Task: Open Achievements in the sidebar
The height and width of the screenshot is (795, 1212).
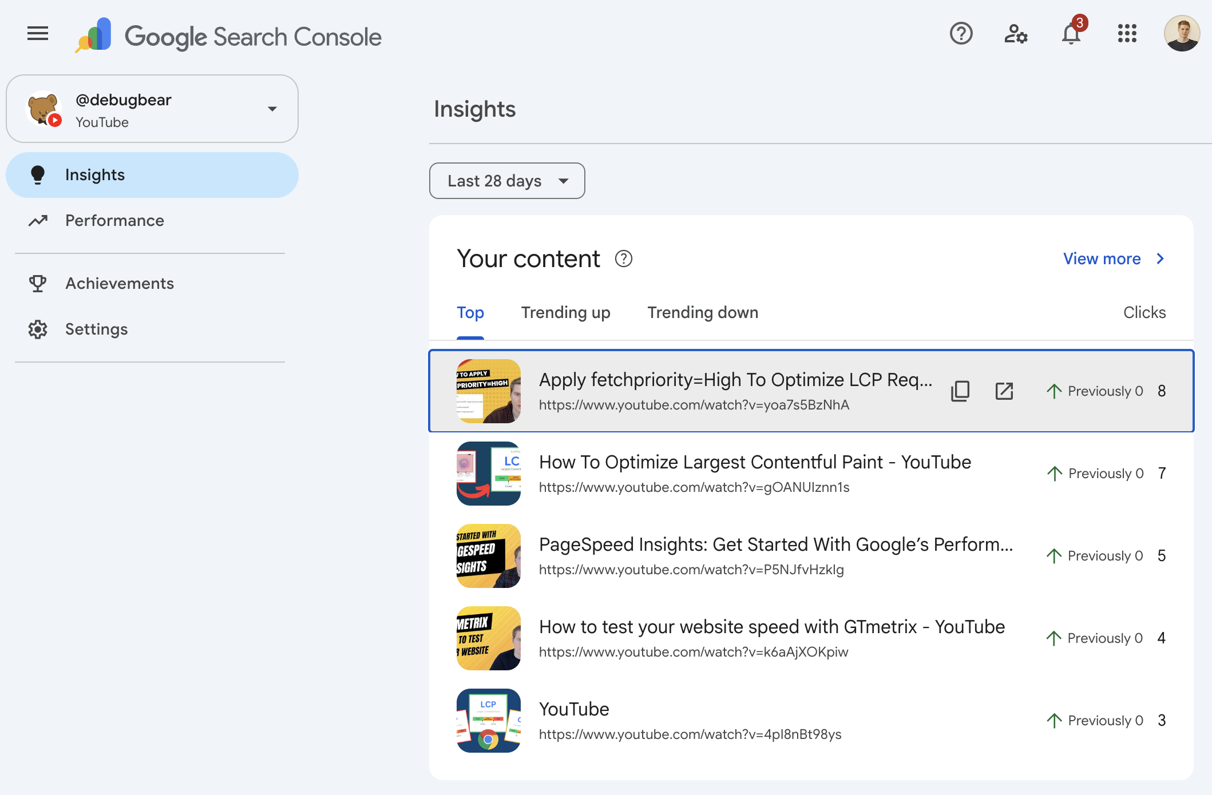Action: point(152,284)
